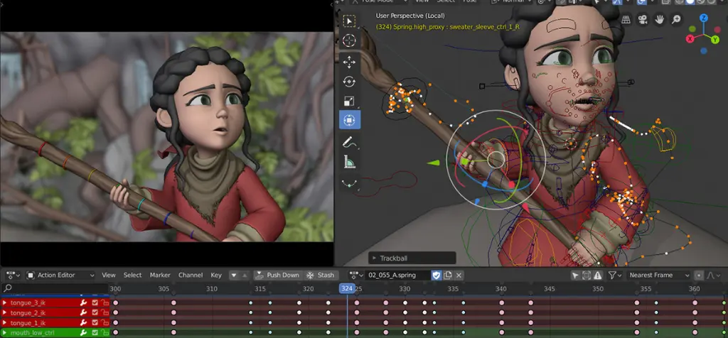The image size is (728, 338).
Task: Uncheck the tongue_3_ik mute checkbox
Action: [x=95, y=302]
